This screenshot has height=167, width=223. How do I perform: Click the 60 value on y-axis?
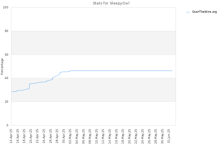point(6,55)
